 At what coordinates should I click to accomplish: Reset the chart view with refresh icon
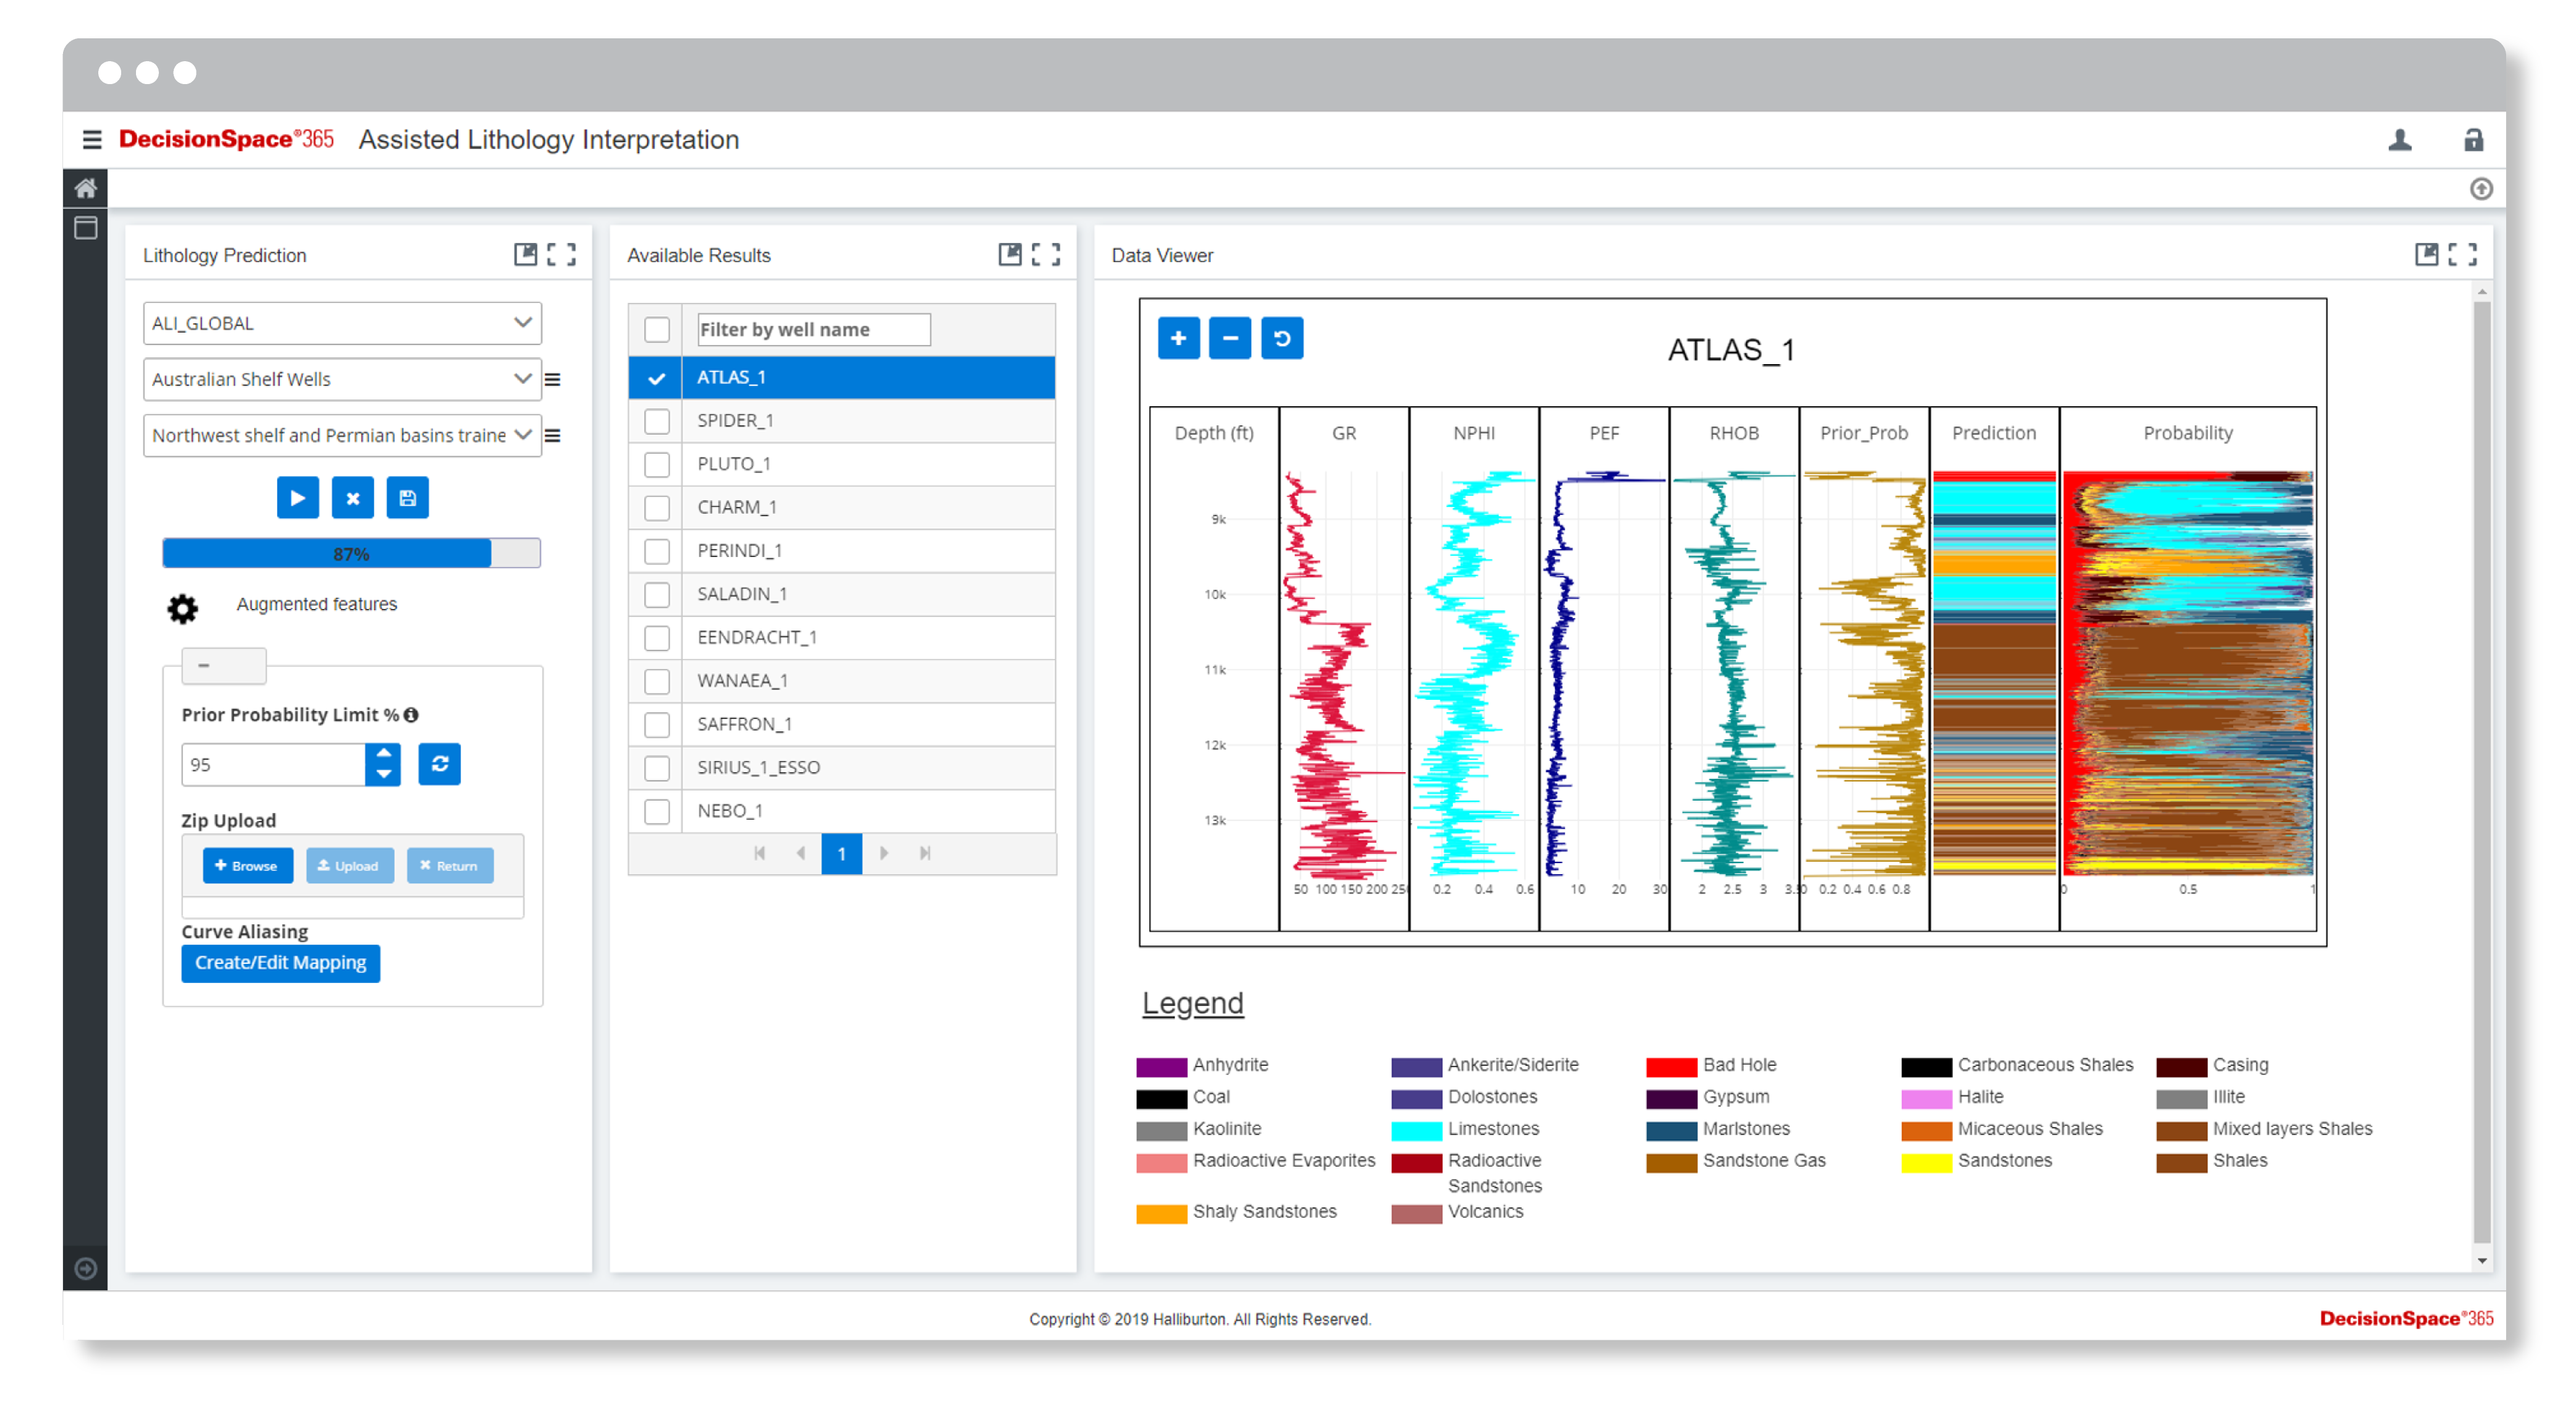(x=1281, y=338)
